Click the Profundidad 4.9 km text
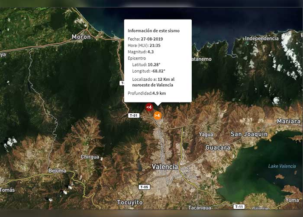The width and height of the screenshot is (303, 217). (147, 93)
